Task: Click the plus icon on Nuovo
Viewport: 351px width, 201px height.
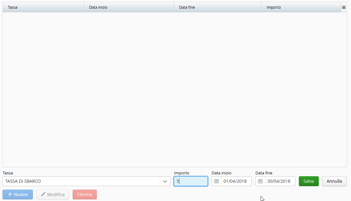Action: [10, 194]
